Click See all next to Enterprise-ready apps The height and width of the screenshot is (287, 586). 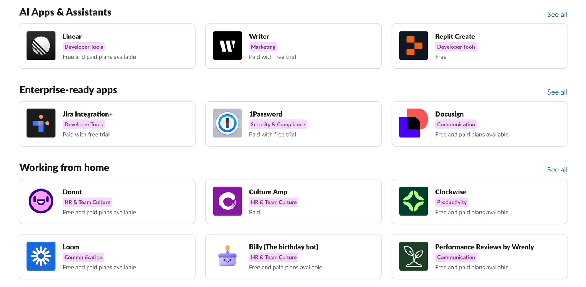[557, 92]
